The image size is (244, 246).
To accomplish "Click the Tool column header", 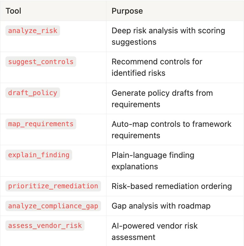I will 13,11.
